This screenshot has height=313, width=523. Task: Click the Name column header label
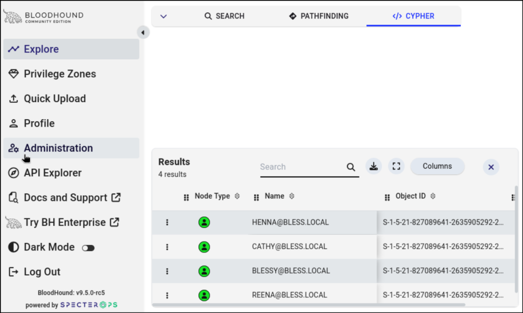[x=274, y=196]
